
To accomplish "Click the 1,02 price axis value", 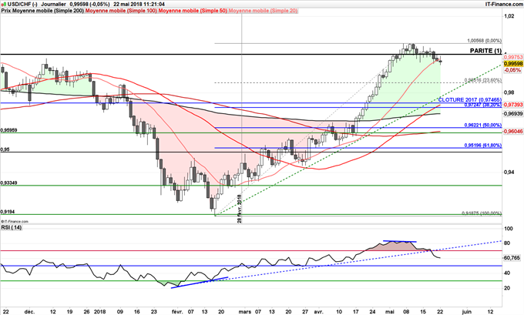I will (x=509, y=15).
